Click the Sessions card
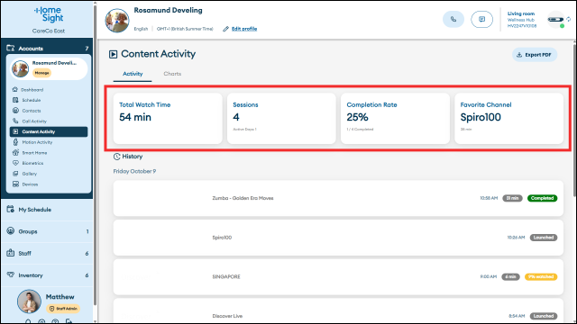Screen dimensions: 577x324 click(281, 118)
